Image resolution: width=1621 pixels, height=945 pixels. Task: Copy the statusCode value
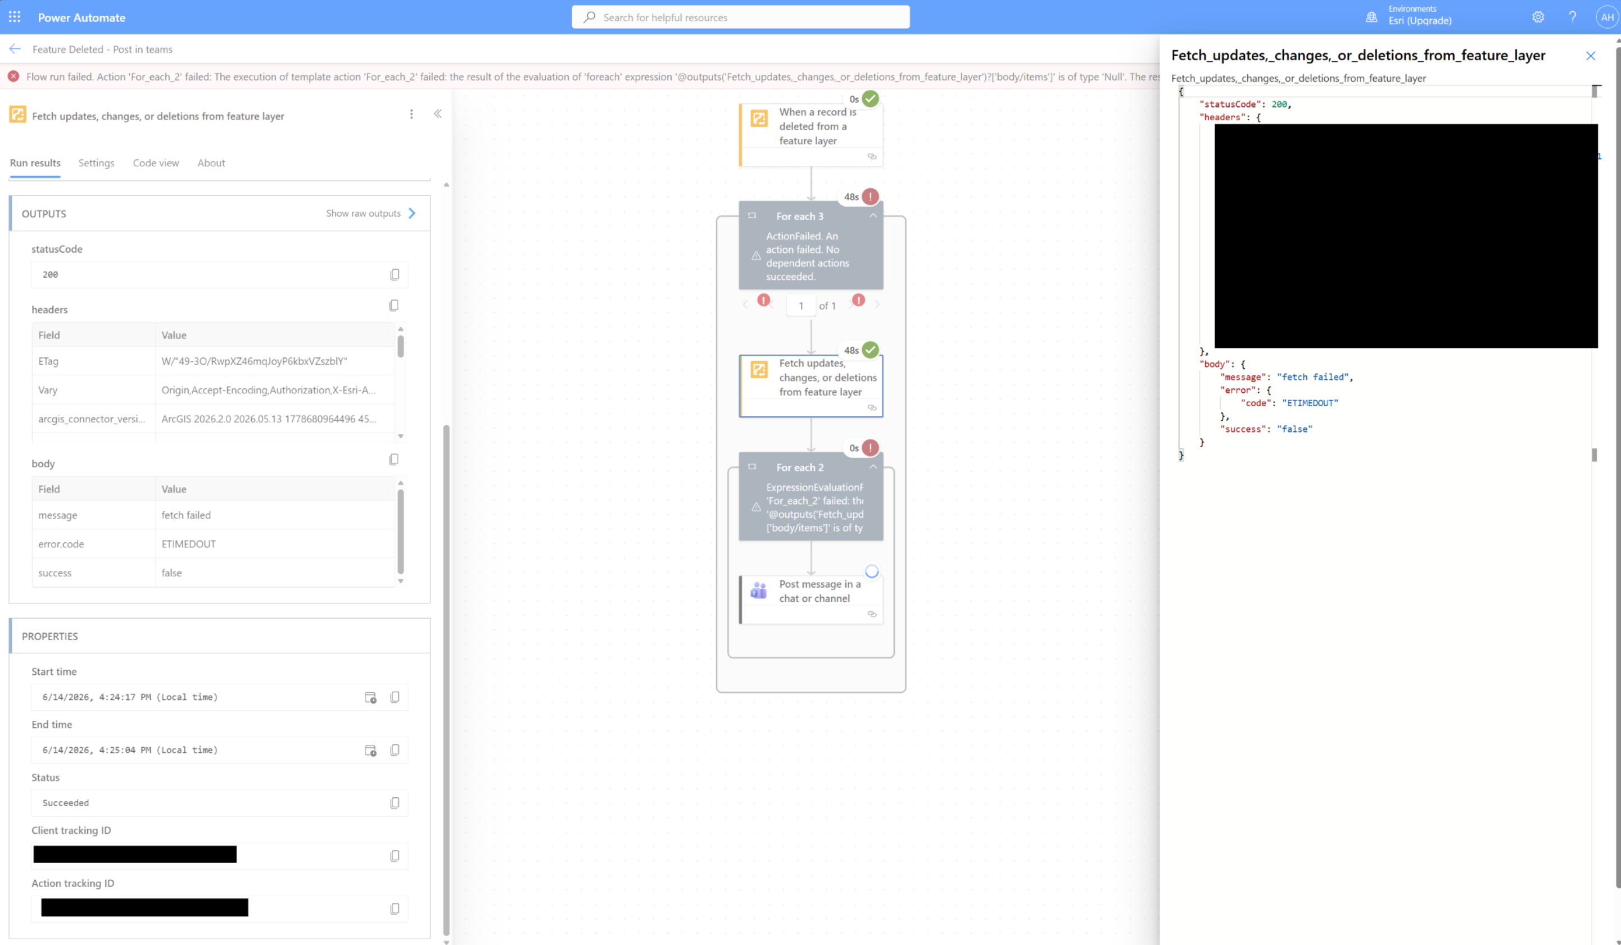tap(395, 275)
